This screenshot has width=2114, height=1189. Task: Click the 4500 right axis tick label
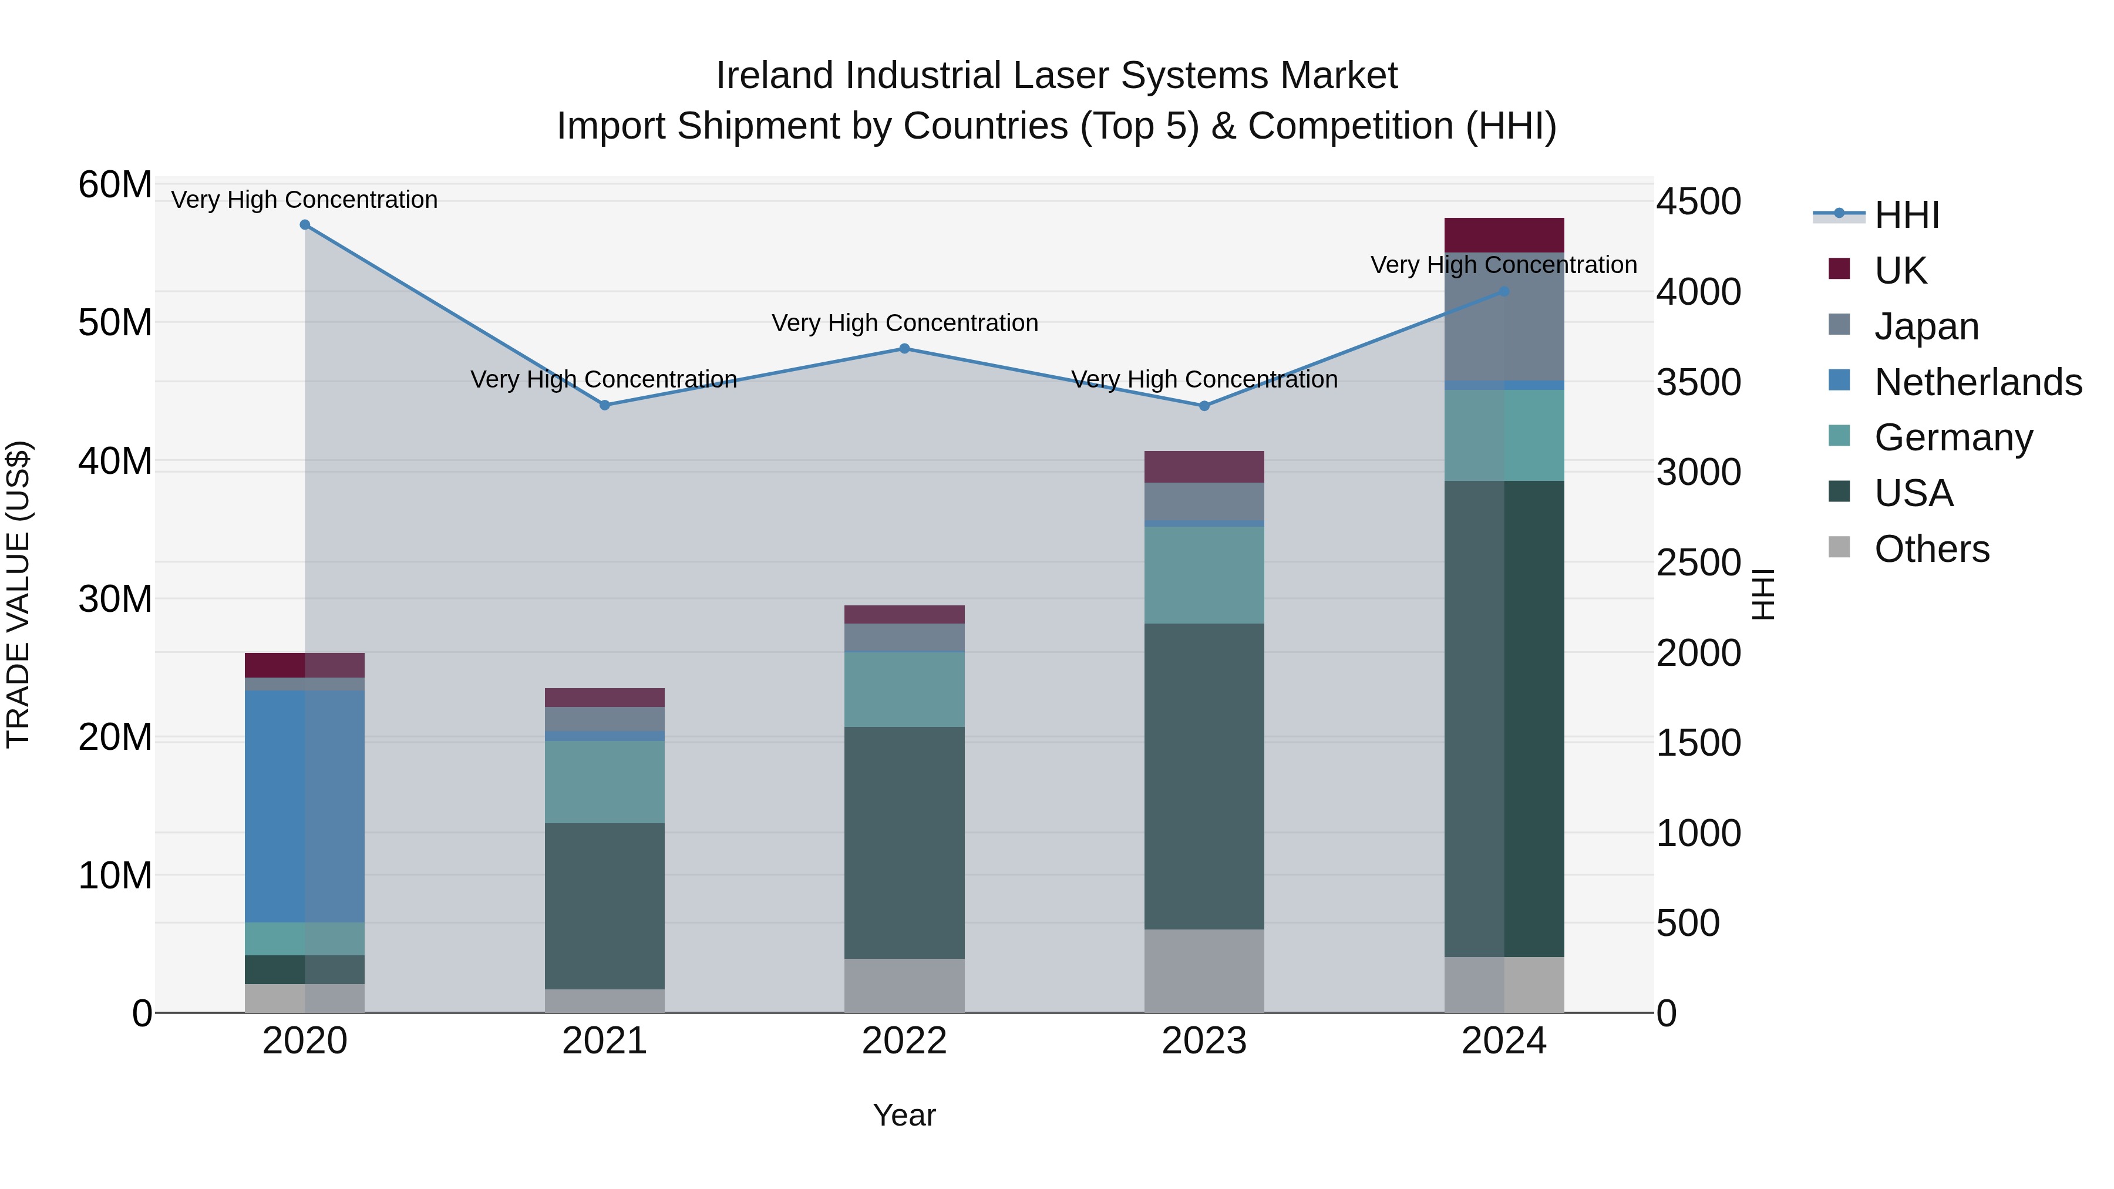[x=1699, y=202]
